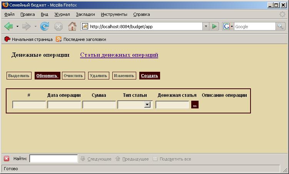Open the Справка menu
289x174 pixels.
(x=141, y=14)
